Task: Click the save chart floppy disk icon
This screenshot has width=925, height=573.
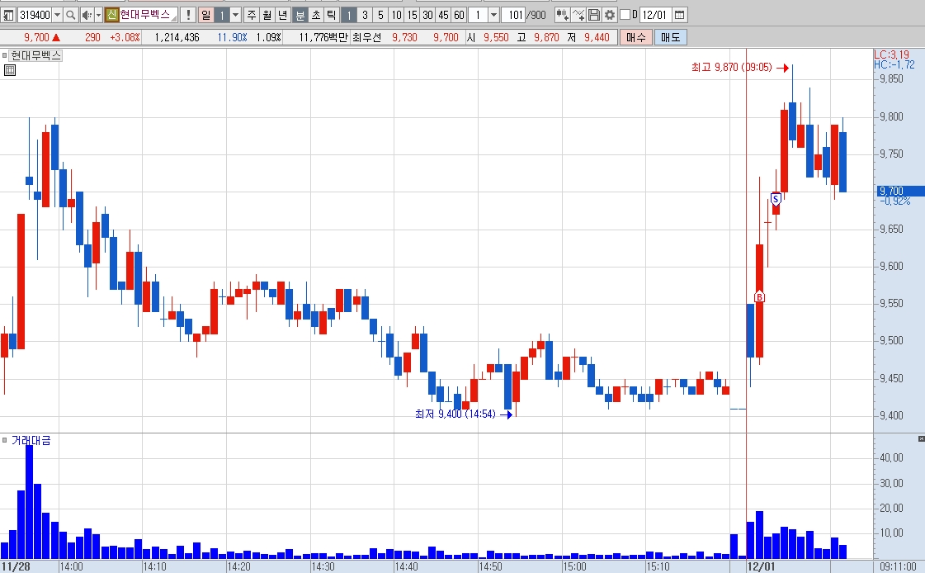Action: click(595, 15)
